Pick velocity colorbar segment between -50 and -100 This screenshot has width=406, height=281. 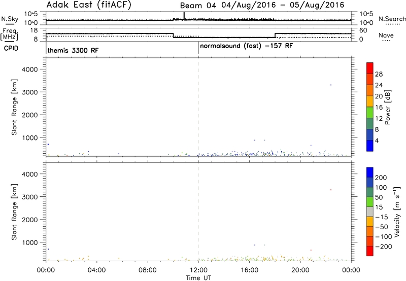pyautogui.click(x=370, y=231)
